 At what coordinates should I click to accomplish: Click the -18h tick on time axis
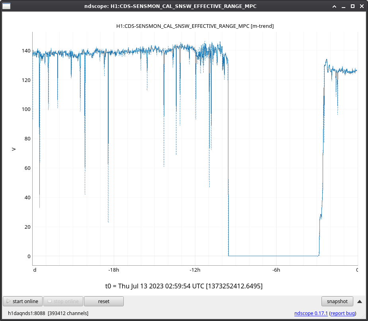tap(114, 270)
